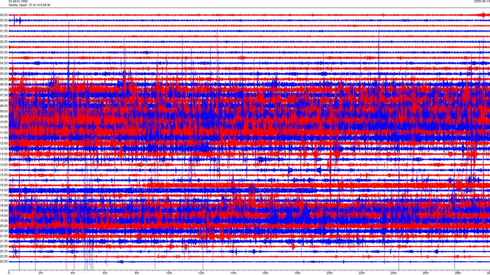Select the 06:30 time row label
This screenshot has width=490, height=275.
4,85
